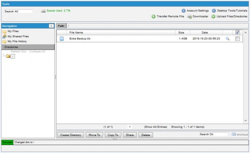Sort by Date column header
Image resolution: width=250 pixels, height=153 pixels.
(x=205, y=32)
